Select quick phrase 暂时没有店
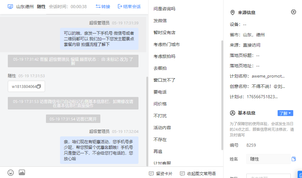This screenshot has height=178, width=302. (164, 33)
